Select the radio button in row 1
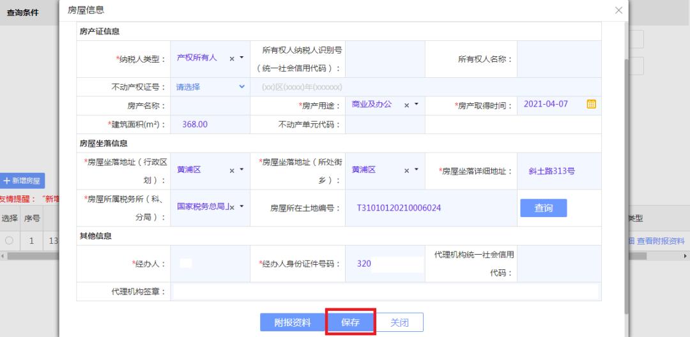690x337 pixels. coord(10,241)
